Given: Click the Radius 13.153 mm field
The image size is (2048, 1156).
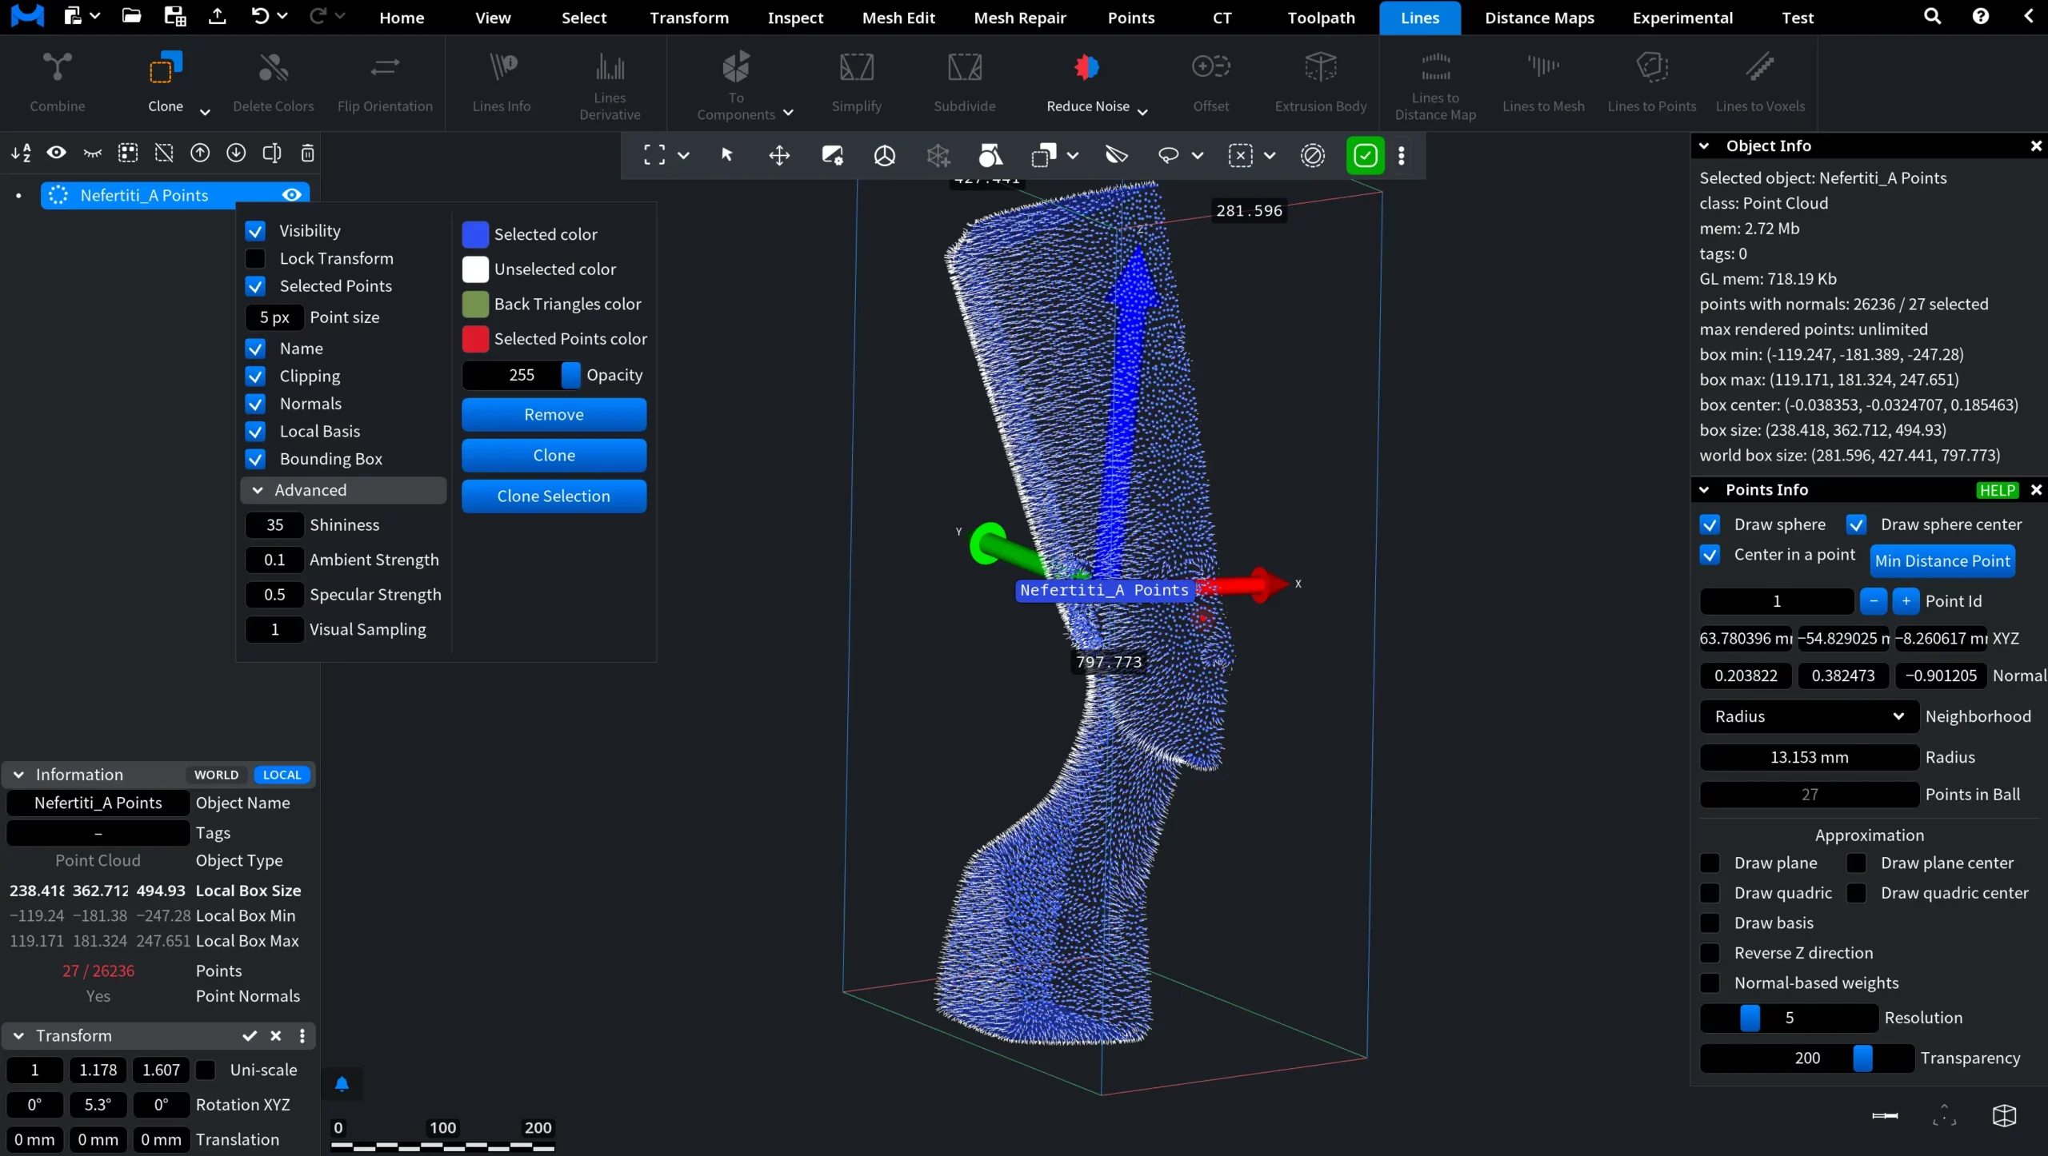Looking at the screenshot, I should [x=1809, y=757].
